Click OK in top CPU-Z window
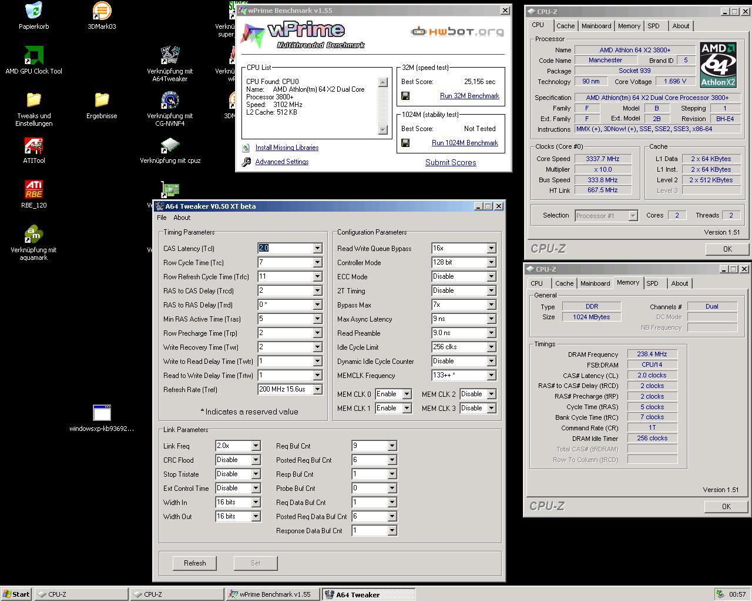Screen dimensions: 752x602 coord(727,249)
